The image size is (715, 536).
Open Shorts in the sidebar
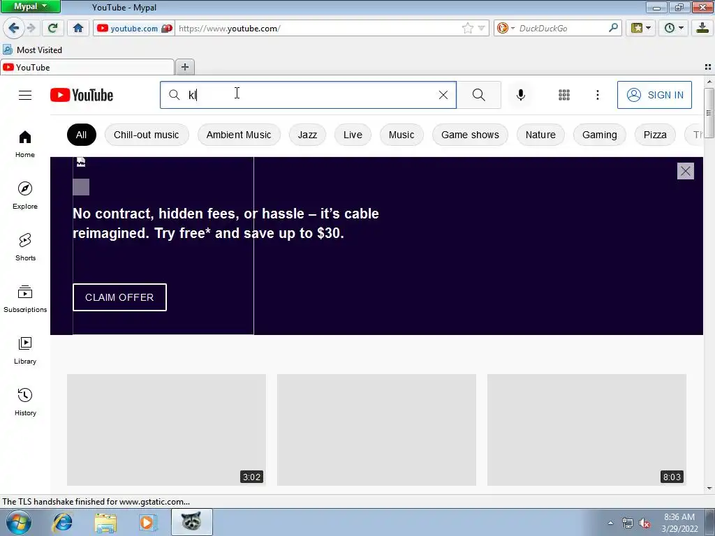click(x=25, y=247)
